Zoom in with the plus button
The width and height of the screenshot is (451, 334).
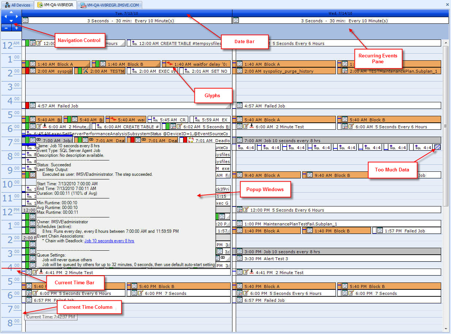coord(16,28)
